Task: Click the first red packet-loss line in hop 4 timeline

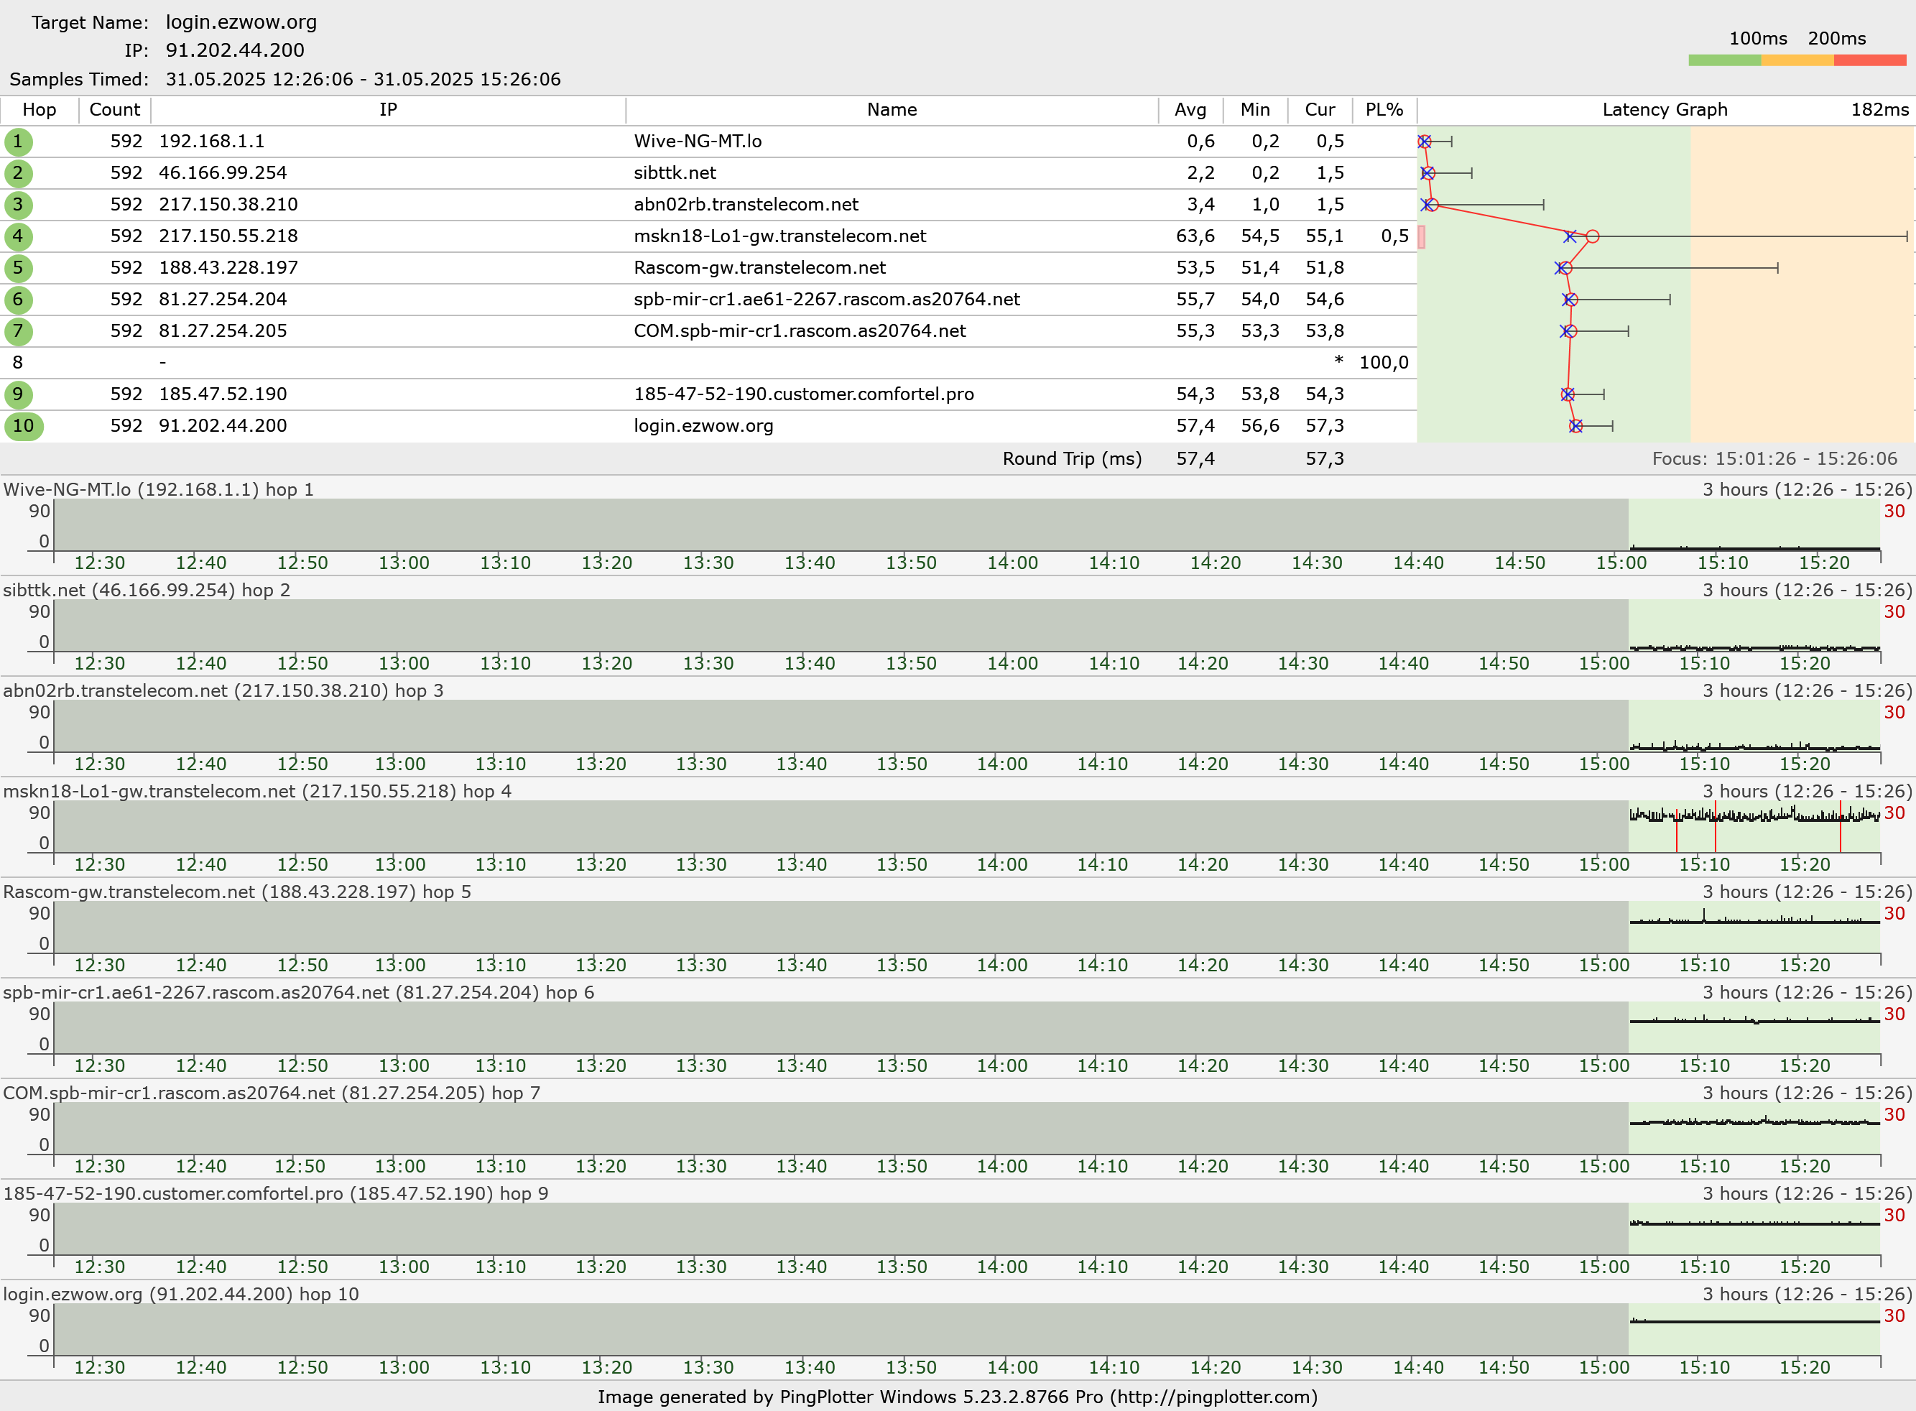Action: click(x=1677, y=831)
